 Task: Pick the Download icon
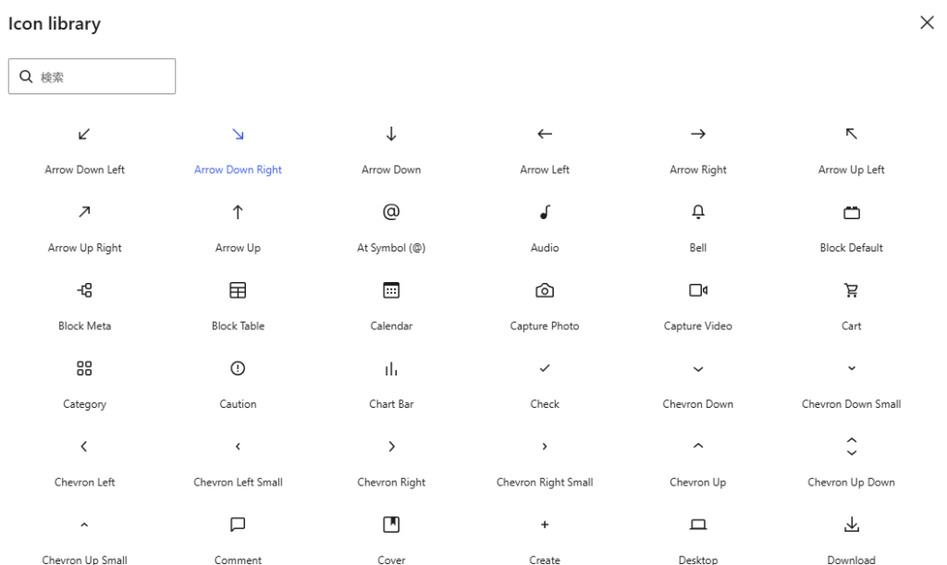pyautogui.click(x=852, y=524)
